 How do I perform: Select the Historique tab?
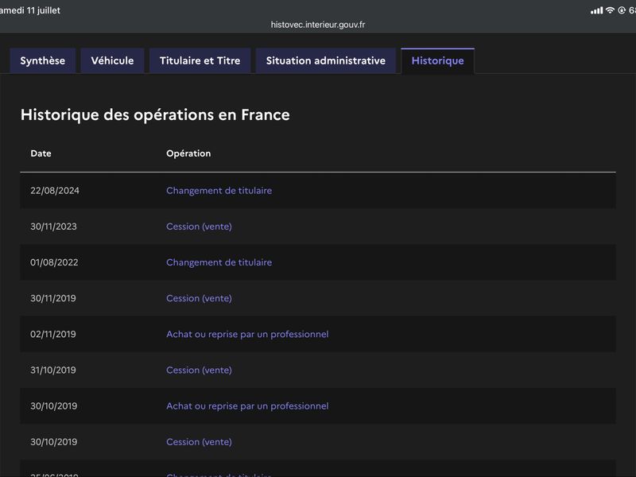[438, 60]
